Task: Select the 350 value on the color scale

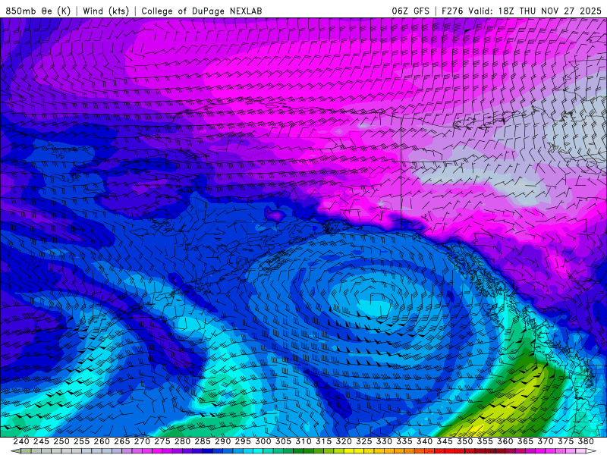Action: pyautogui.click(x=464, y=441)
